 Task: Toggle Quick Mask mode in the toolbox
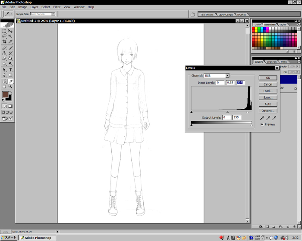coord(10,106)
